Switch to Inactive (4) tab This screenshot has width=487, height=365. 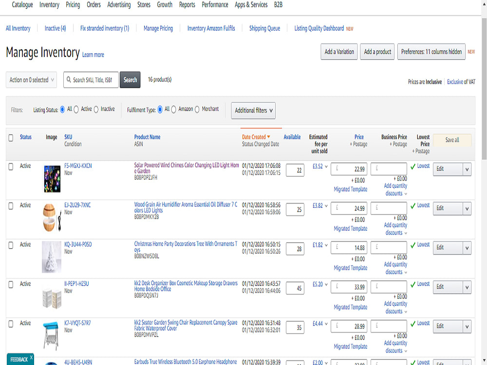click(x=56, y=28)
